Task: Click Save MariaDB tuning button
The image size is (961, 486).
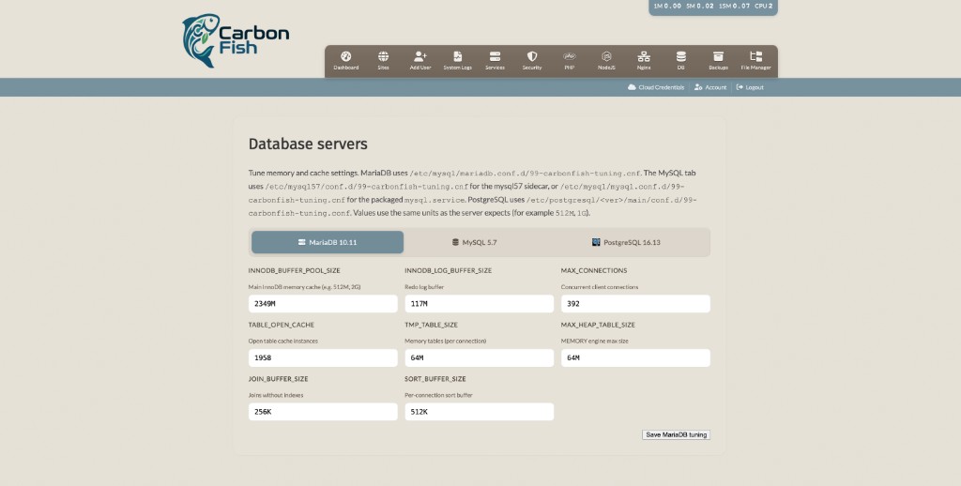Action: tap(676, 434)
